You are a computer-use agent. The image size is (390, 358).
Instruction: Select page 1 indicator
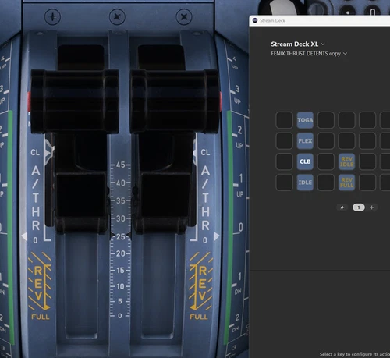pos(359,207)
